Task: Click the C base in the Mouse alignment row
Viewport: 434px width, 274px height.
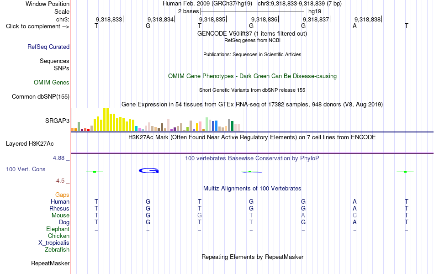Action: click(355, 216)
